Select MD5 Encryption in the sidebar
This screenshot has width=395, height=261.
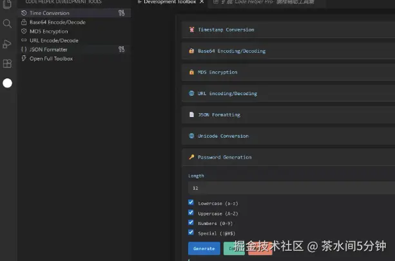[74, 31]
